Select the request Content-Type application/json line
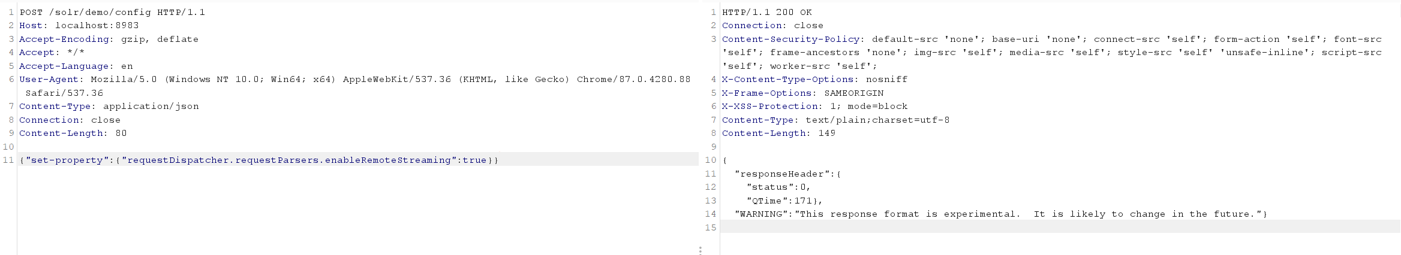 pos(109,106)
